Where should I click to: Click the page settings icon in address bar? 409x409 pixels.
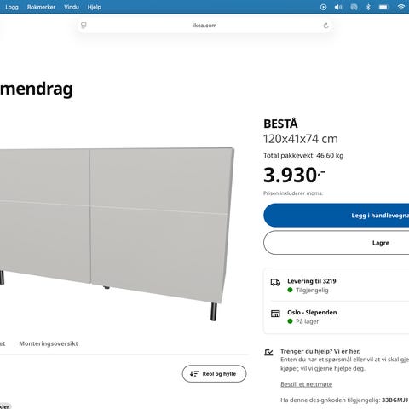tap(84, 26)
